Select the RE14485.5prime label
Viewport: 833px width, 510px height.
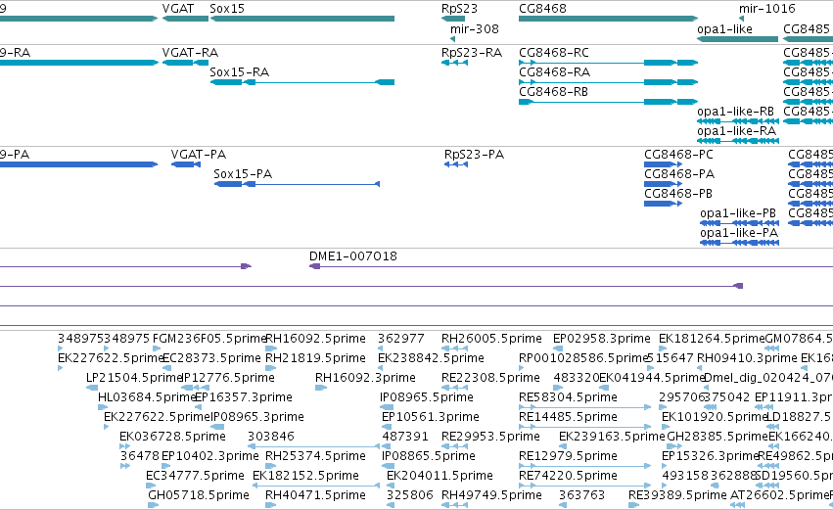(568, 418)
